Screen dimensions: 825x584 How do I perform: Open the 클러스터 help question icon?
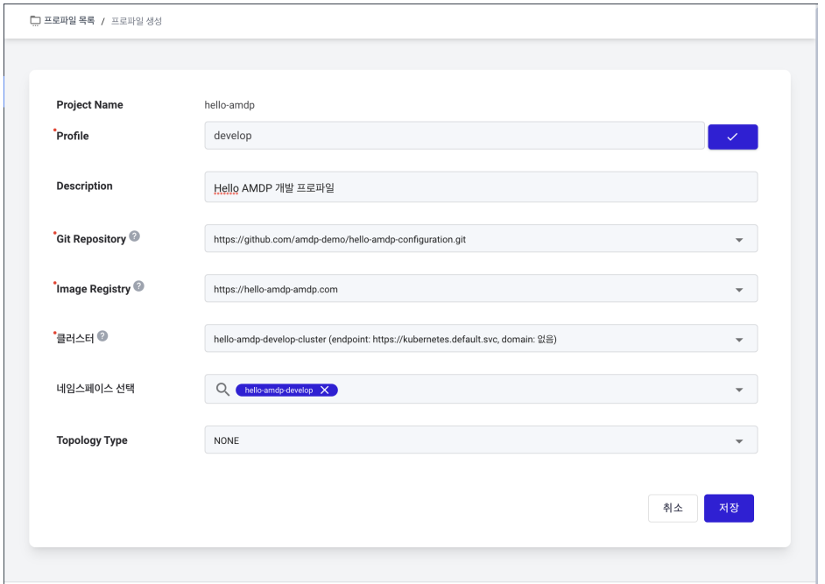[x=102, y=335]
